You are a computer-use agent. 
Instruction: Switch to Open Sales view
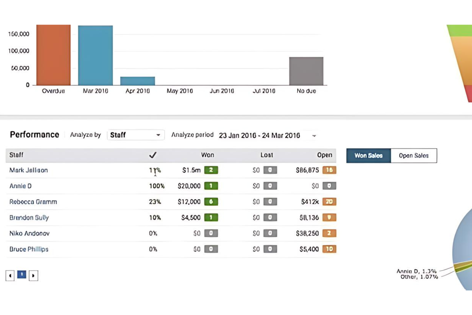click(x=414, y=156)
